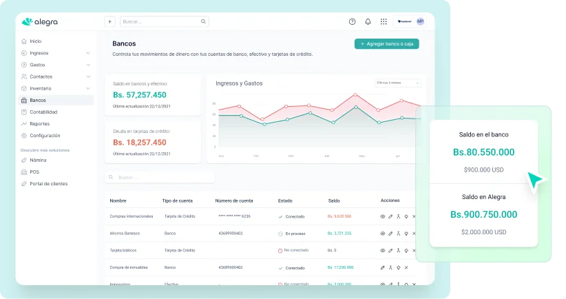Screen dimensions: 566x299
Task: Click the plus quick-create button in top bar
Action: coord(109,21)
